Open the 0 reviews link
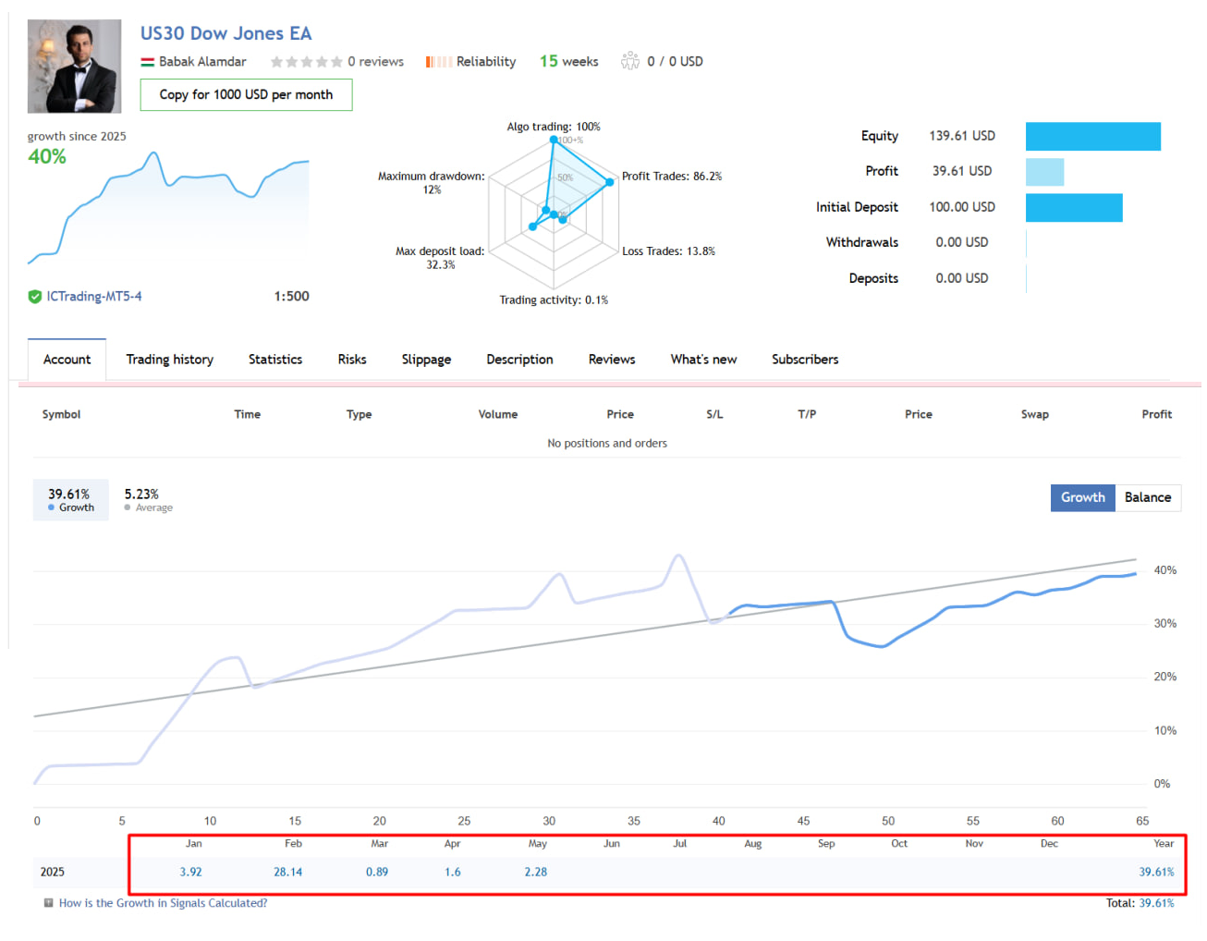This screenshot has width=1207, height=941. pos(375,62)
